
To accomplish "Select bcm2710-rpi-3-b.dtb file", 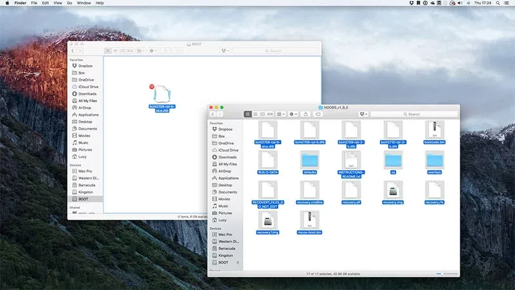I will 393,130.
